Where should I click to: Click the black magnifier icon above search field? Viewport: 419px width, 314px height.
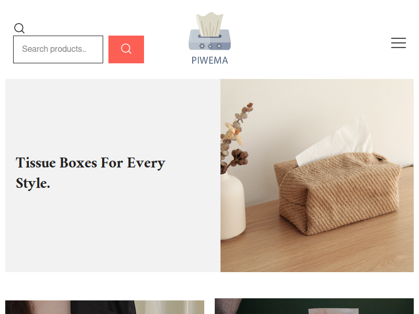[19, 28]
